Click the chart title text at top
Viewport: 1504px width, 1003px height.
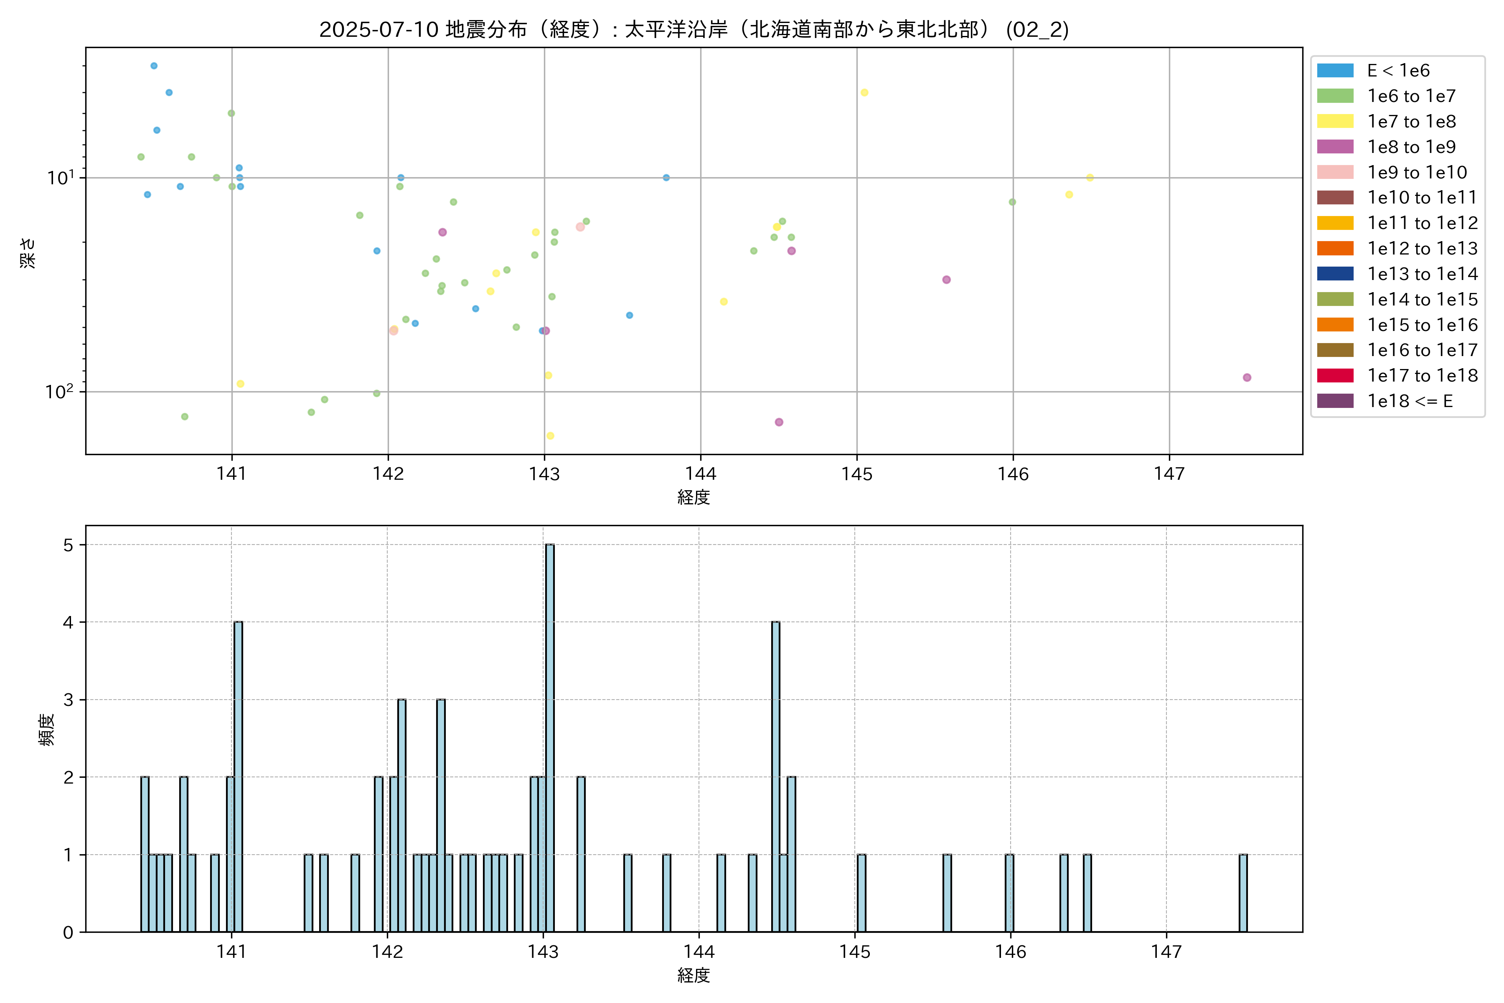tap(694, 29)
